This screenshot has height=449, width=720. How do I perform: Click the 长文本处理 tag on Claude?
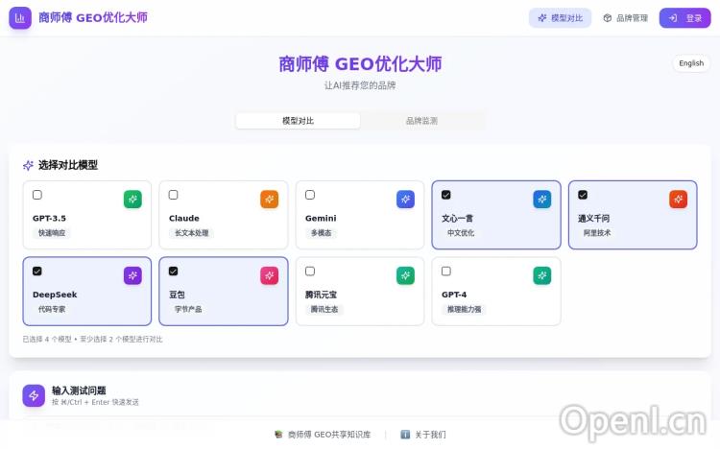click(x=191, y=233)
